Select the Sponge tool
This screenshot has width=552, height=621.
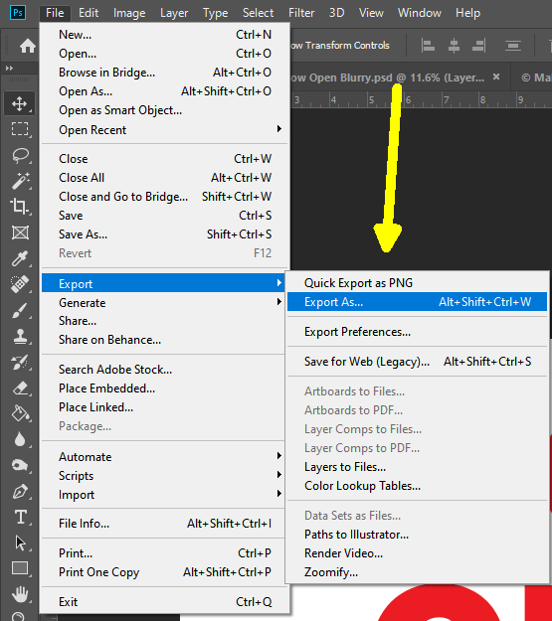[x=20, y=465]
